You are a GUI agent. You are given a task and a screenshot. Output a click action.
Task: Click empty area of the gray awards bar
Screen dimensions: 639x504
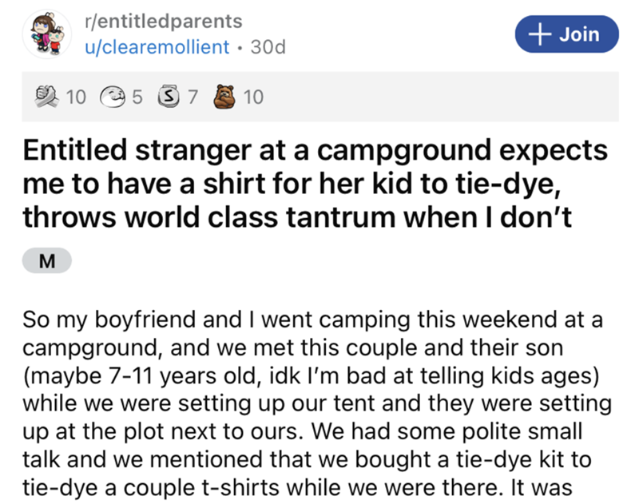[439, 97]
